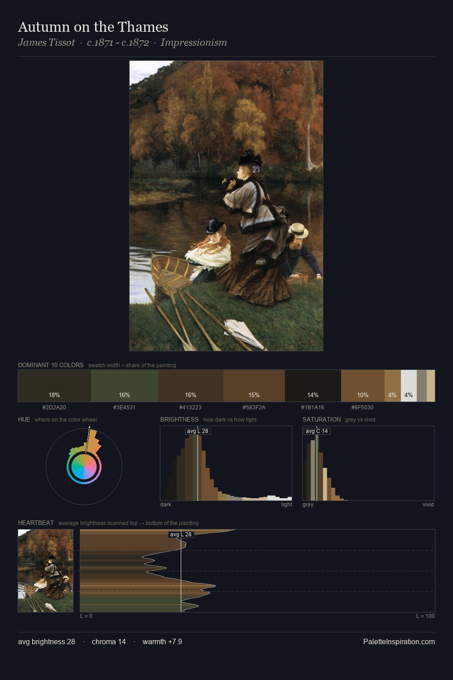This screenshot has width=453, height=680.
Task: Click the 'vivid' axis label
Action: pos(428,505)
